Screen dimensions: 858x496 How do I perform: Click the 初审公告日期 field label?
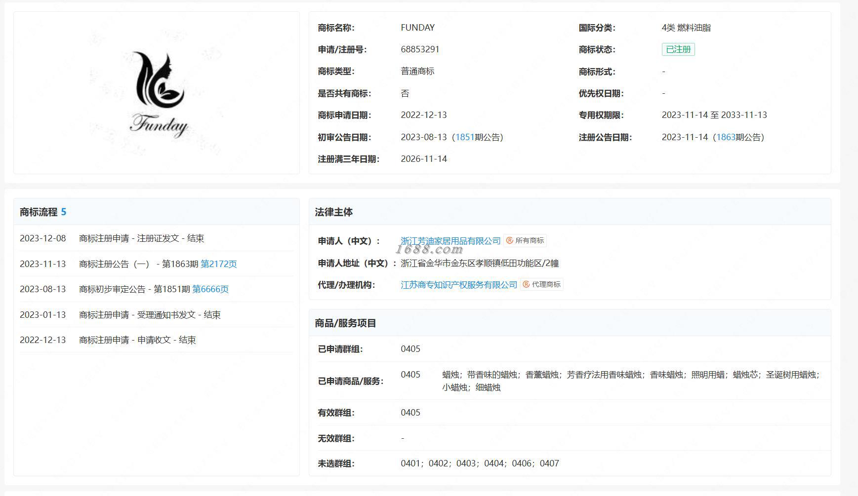344,137
